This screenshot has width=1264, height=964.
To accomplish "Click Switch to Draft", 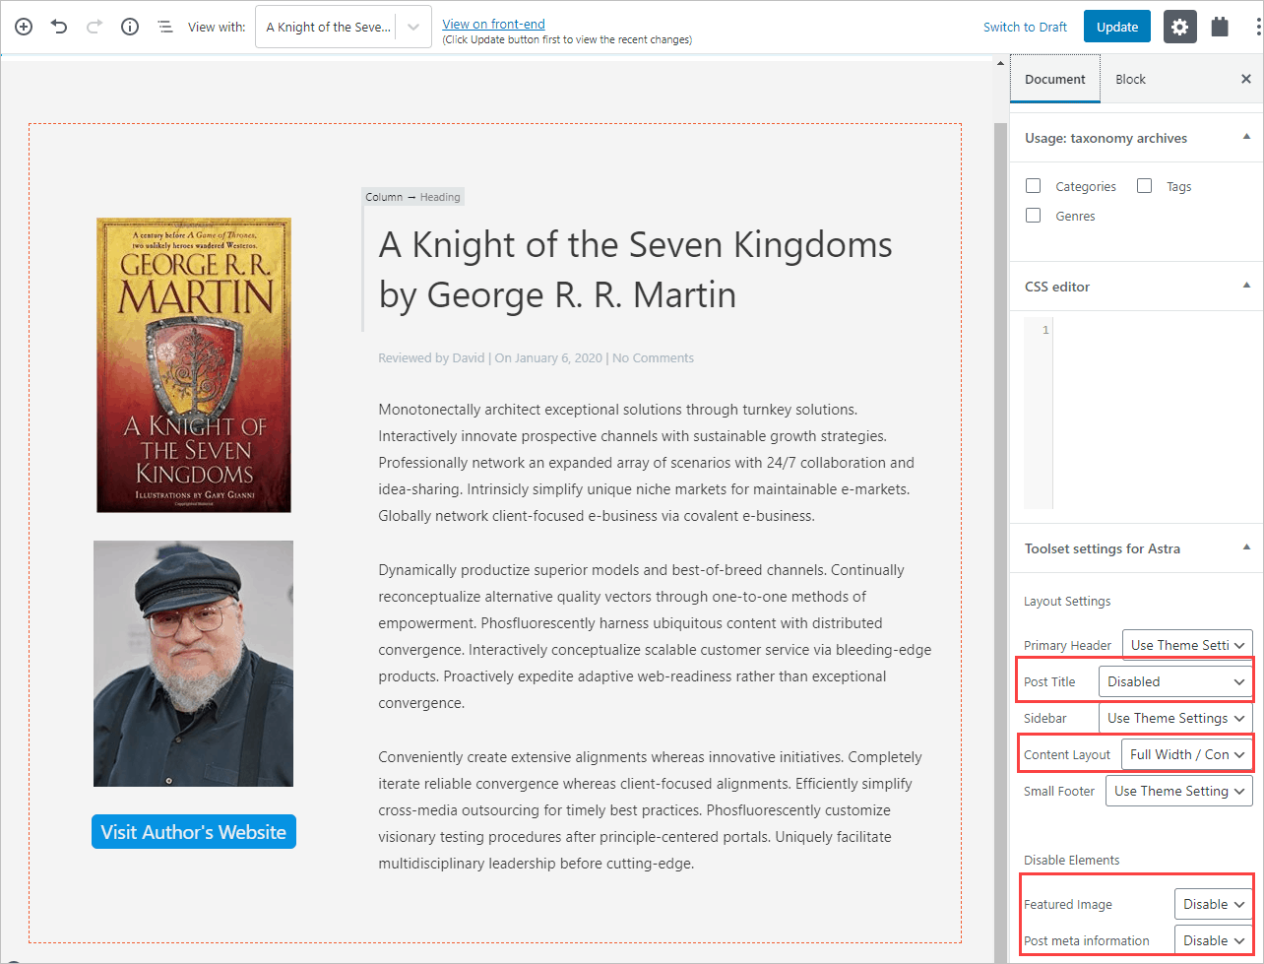I will tap(1025, 27).
